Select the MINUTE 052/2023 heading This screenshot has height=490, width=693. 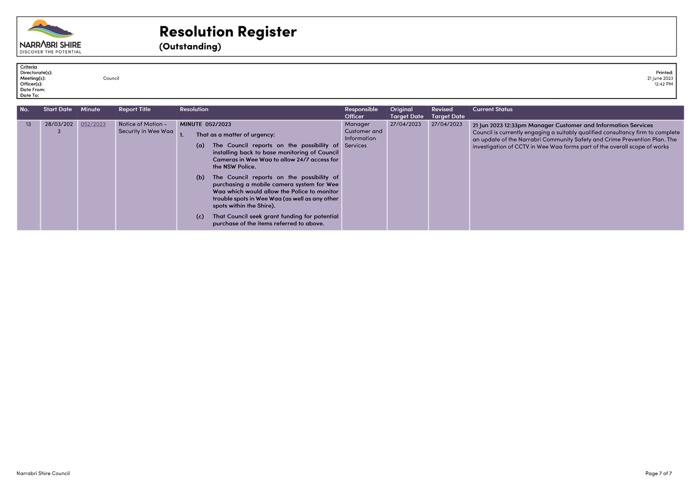click(x=205, y=124)
